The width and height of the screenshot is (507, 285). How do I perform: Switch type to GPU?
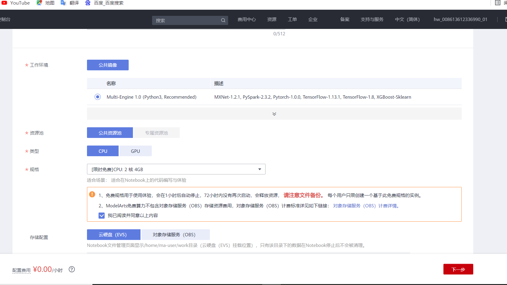tap(135, 151)
